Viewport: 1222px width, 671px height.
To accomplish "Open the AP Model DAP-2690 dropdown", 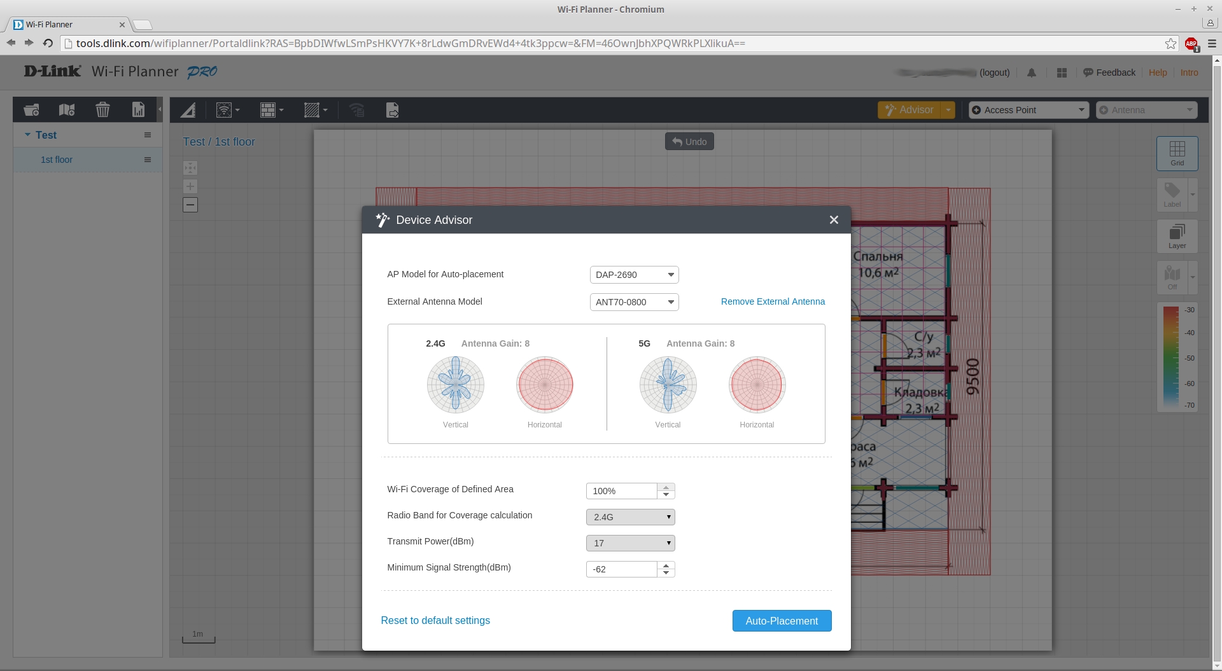I will [634, 275].
